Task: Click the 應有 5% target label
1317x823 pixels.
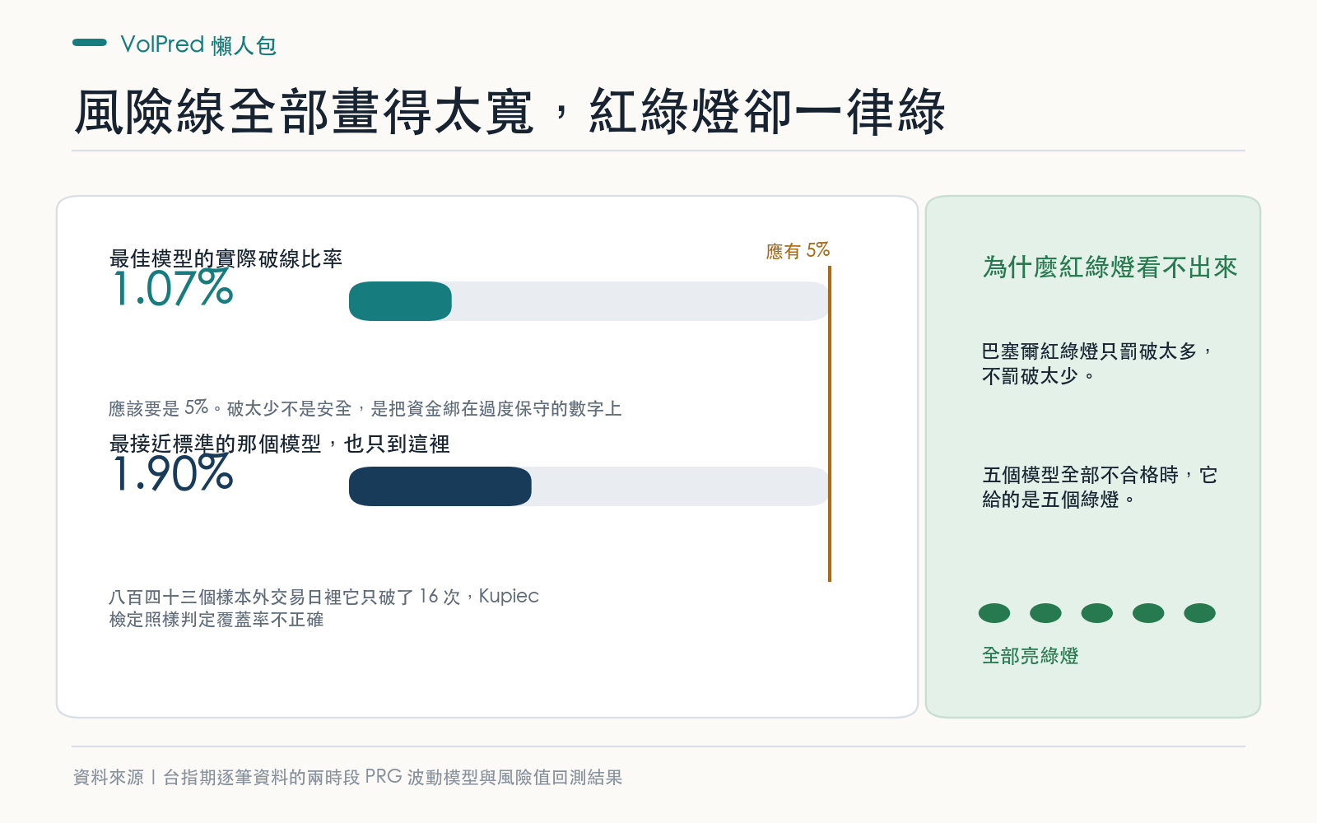Action: [x=798, y=250]
